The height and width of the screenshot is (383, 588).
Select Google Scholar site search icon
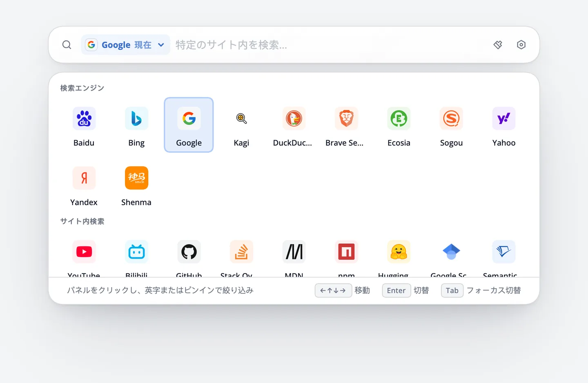pyautogui.click(x=451, y=252)
